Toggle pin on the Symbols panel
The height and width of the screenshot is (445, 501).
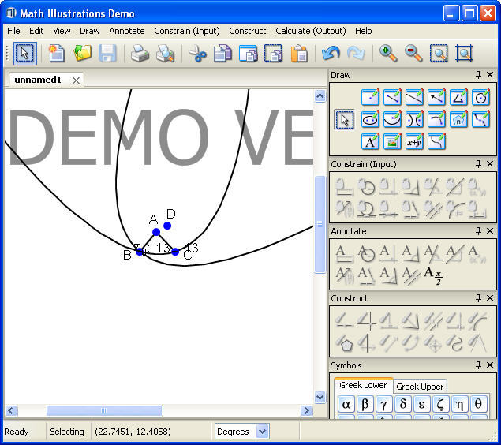coord(478,365)
